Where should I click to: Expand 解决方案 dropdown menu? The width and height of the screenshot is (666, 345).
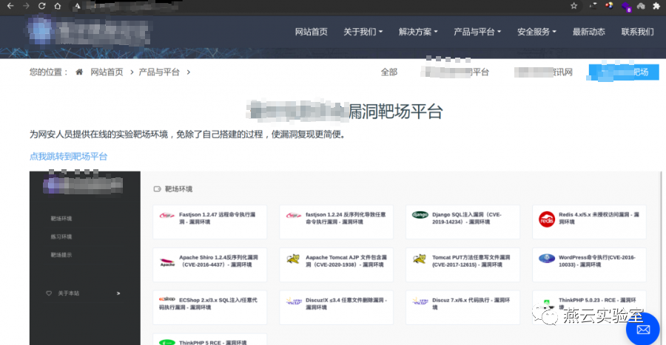(x=418, y=32)
